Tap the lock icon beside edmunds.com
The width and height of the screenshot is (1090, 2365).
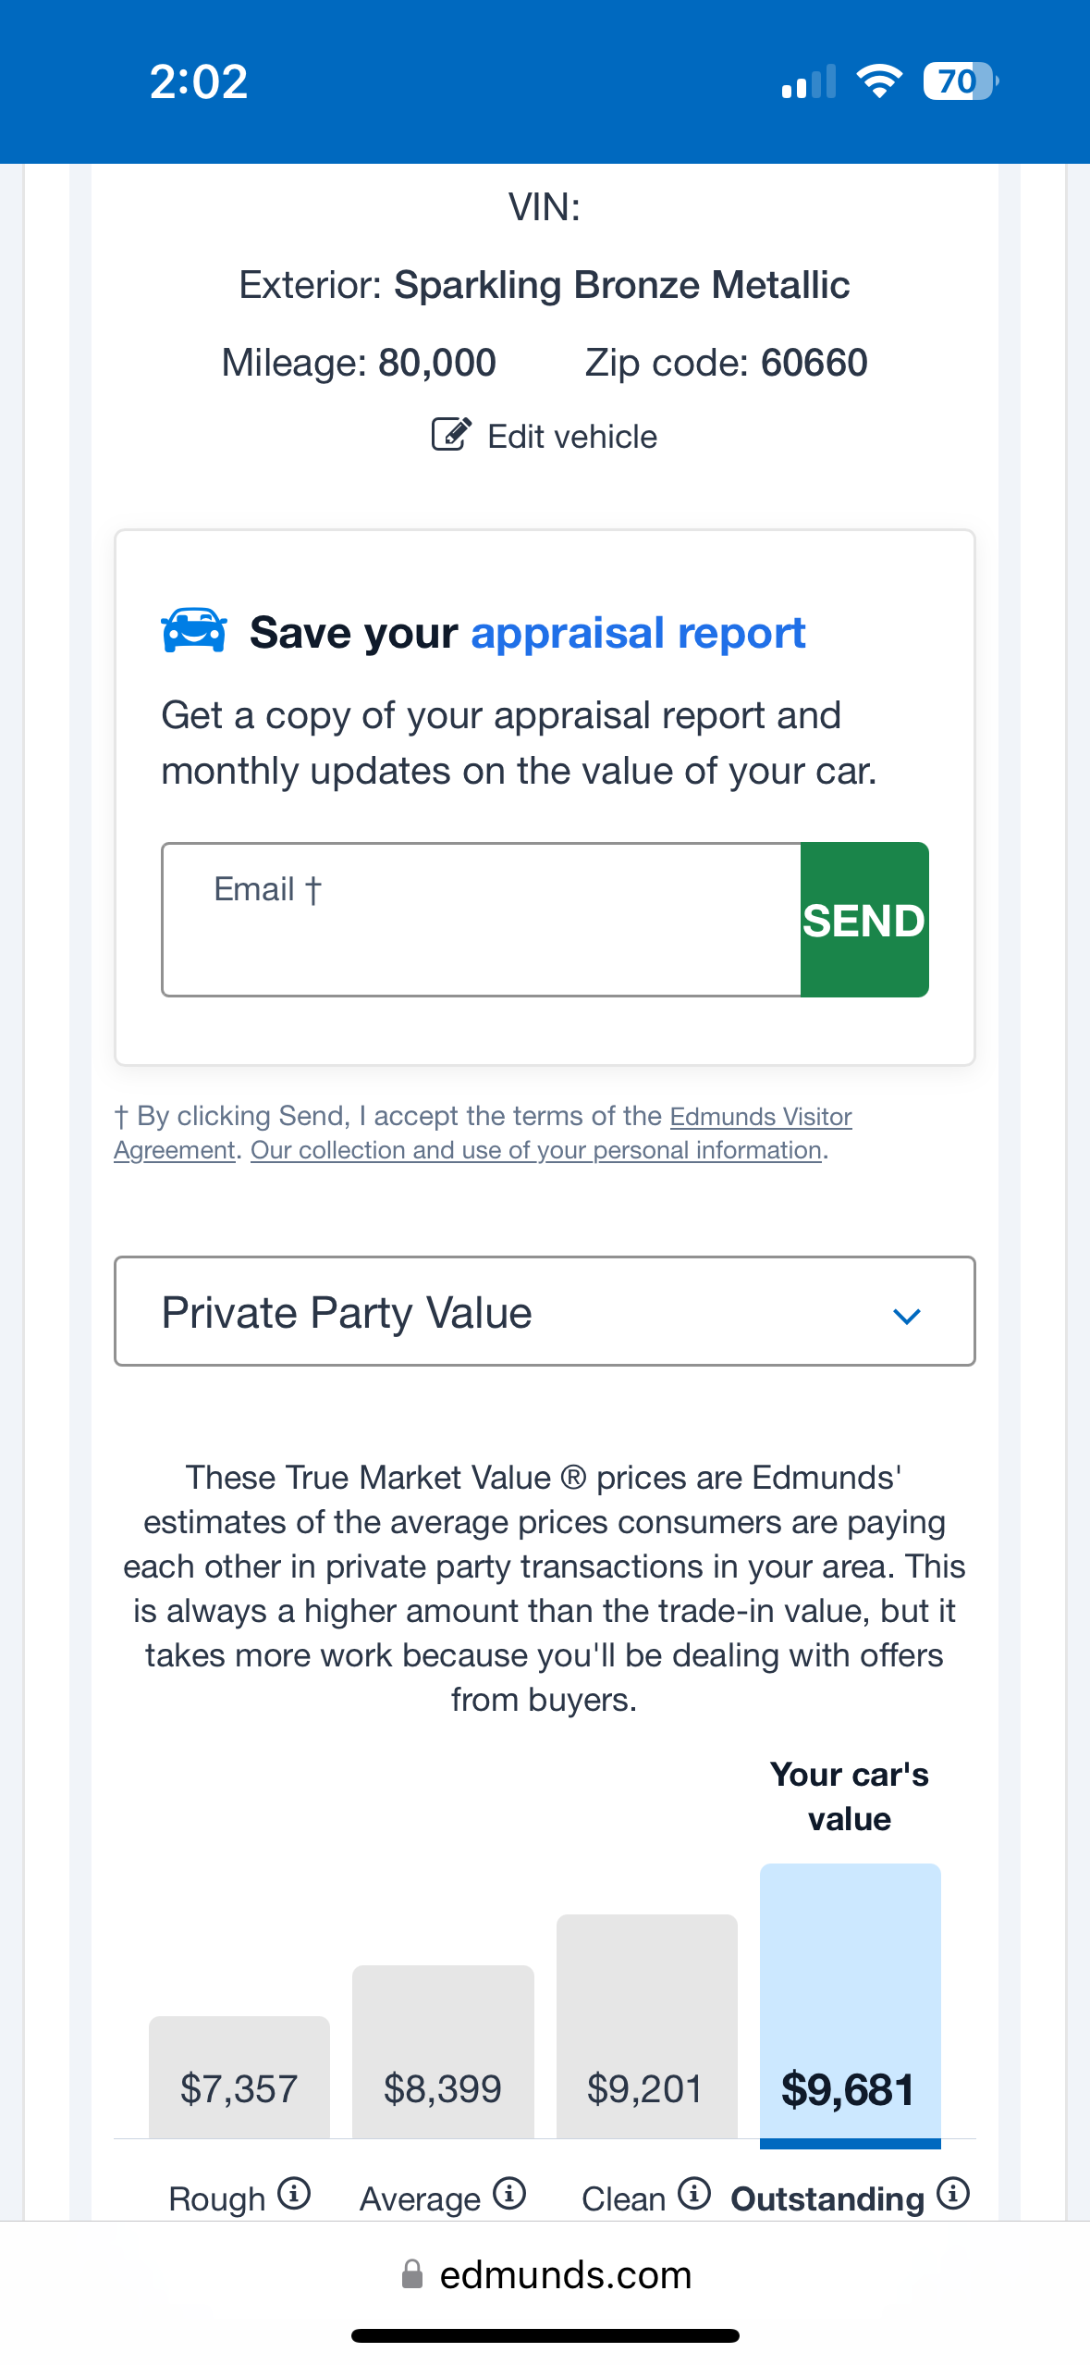coord(412,2273)
